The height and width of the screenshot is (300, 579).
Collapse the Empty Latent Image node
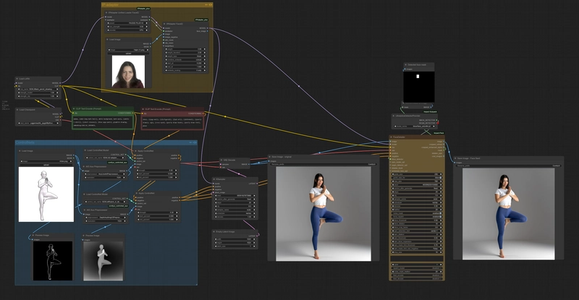point(214,232)
